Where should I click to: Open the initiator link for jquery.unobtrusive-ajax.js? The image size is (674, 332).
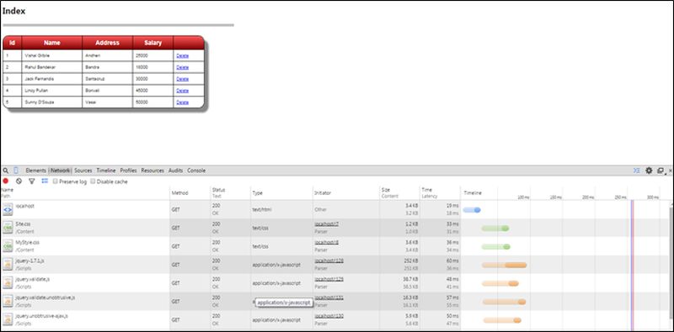pyautogui.click(x=329, y=316)
